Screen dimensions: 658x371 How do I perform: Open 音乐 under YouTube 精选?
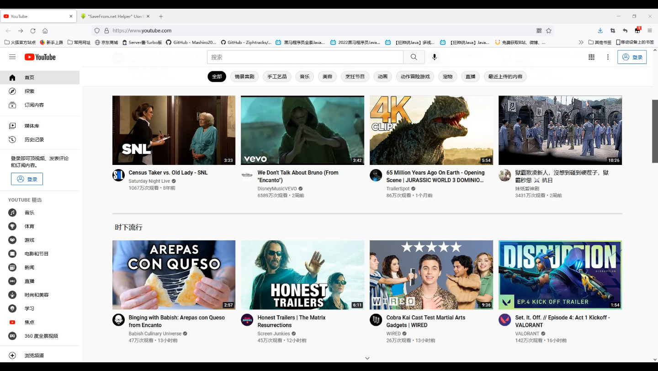click(x=40, y=212)
